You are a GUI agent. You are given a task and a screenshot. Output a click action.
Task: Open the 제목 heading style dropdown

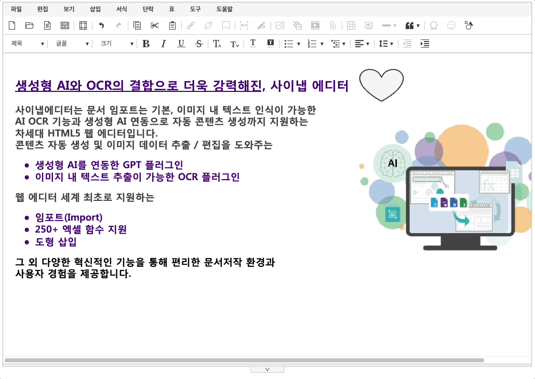[28, 44]
